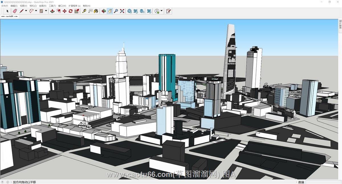Activate the Push/Pull tool
Screen dimensions: 342x184
pos(52,11)
